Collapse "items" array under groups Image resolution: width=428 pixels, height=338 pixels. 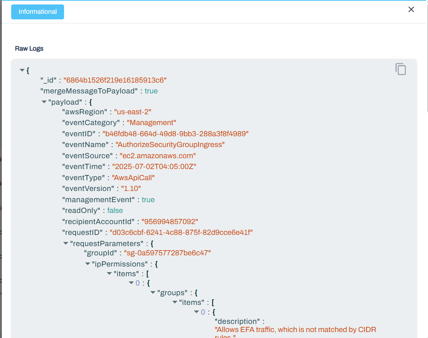coord(175,302)
